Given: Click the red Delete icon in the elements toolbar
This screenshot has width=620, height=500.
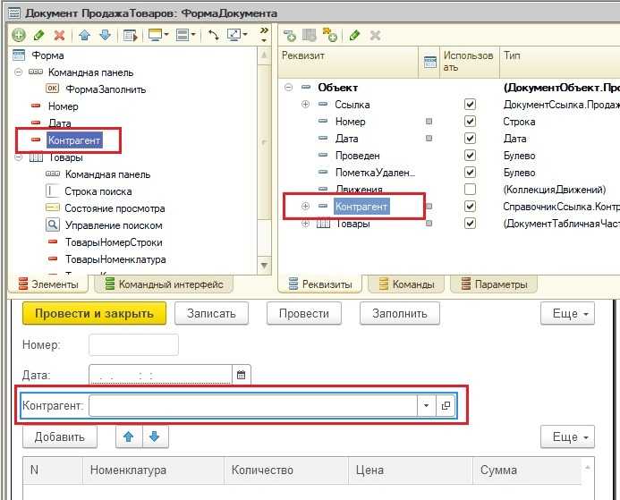Looking at the screenshot, I should point(59,35).
